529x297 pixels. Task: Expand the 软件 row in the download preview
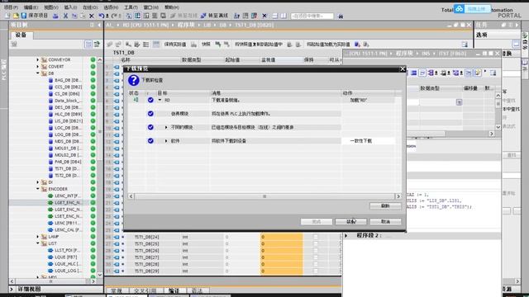click(166, 141)
